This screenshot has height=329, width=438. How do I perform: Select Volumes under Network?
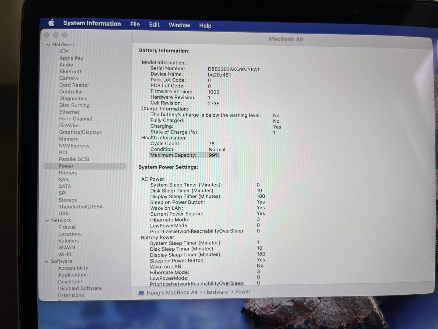pyautogui.click(x=68, y=241)
